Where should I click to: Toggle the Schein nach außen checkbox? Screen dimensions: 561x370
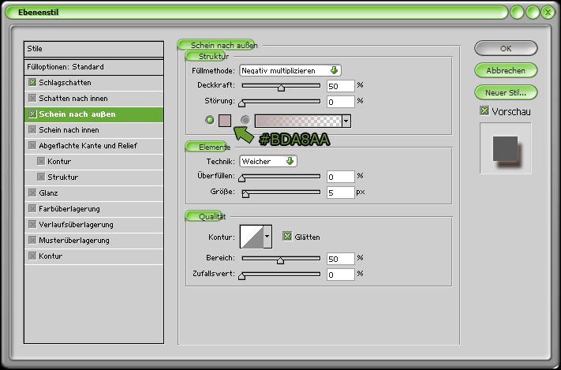[x=32, y=114]
